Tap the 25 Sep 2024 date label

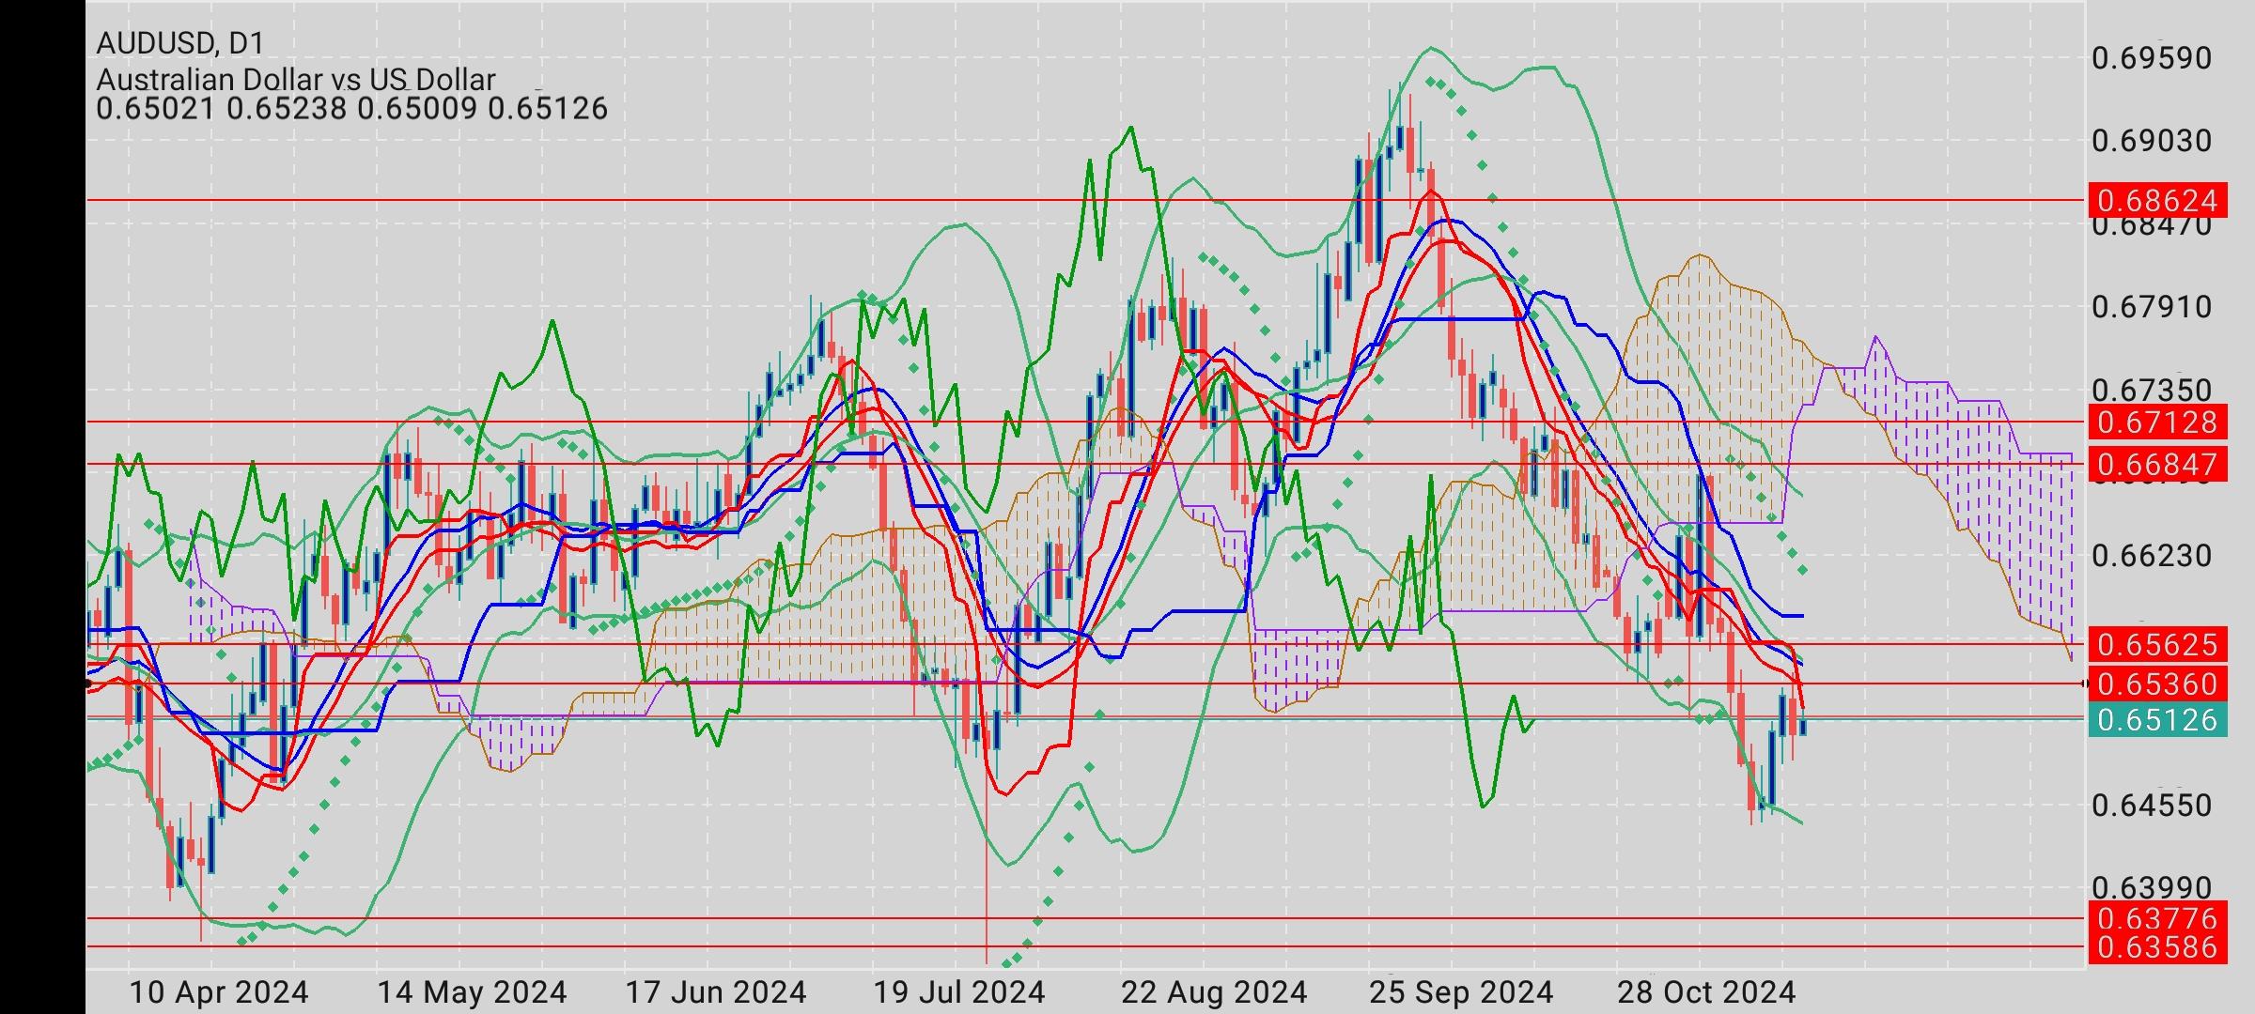[1461, 992]
